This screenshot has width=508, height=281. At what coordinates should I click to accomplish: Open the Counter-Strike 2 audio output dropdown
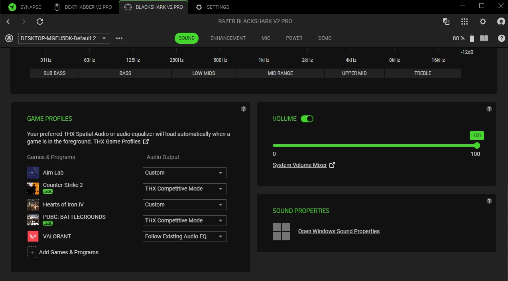185,189
